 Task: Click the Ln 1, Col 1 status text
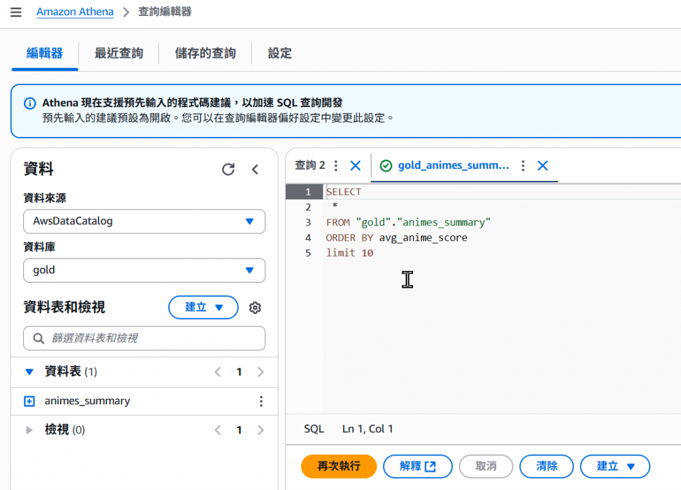pos(367,429)
